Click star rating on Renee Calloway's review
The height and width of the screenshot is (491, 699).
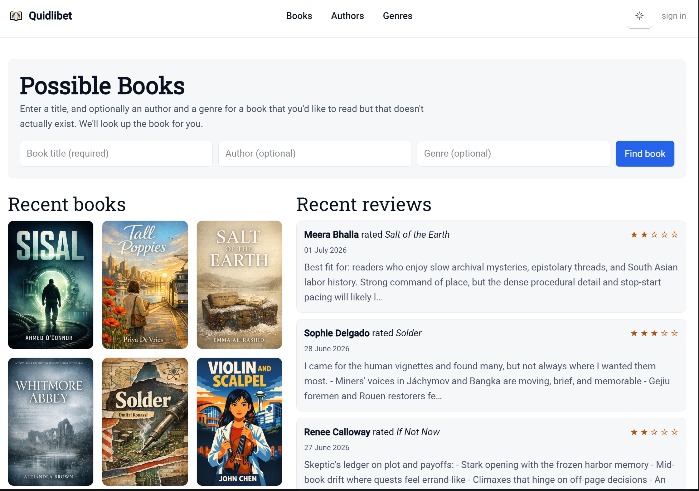point(654,432)
